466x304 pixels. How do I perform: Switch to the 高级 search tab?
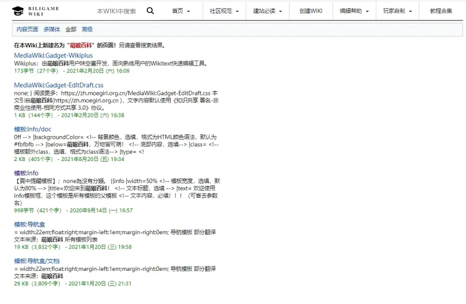pos(87,30)
